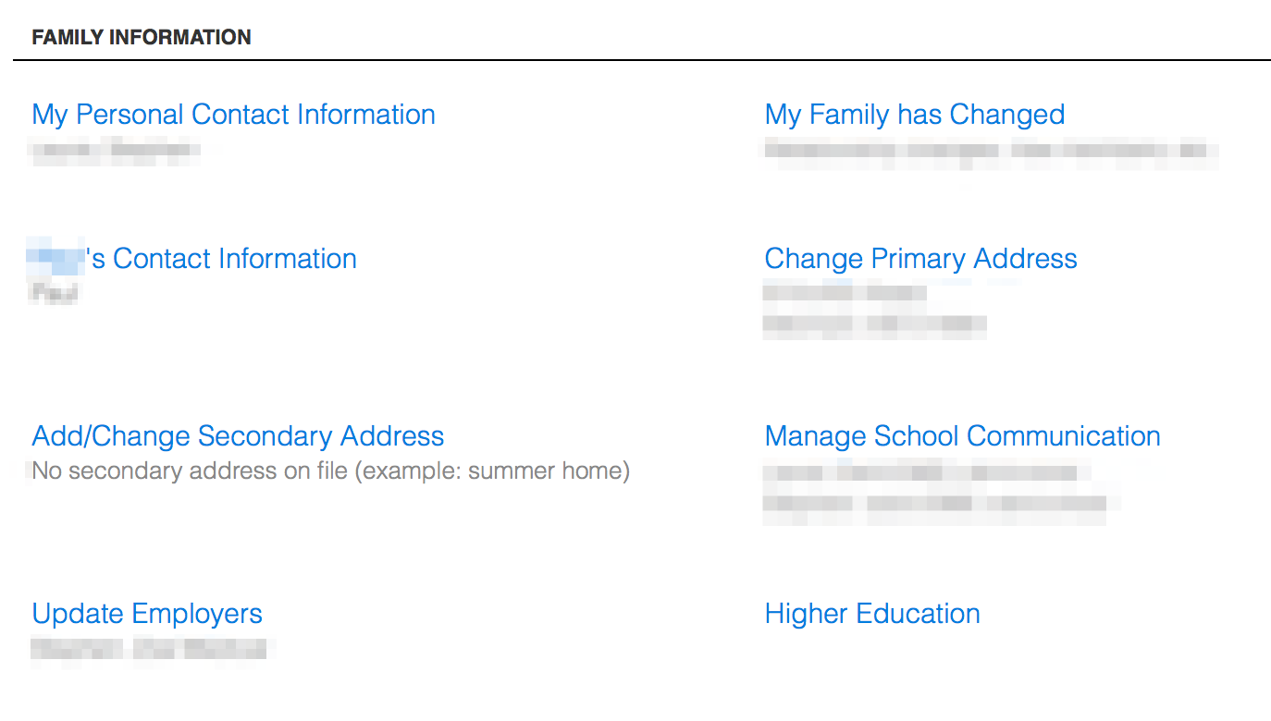Click the FAMILY INFORMATION section heading
Image resolution: width=1271 pixels, height=721 pixels.
[142, 38]
